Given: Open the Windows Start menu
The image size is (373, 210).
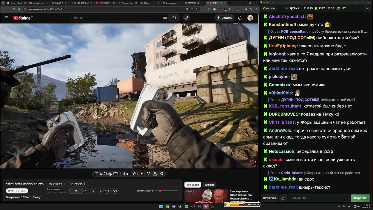Looking at the screenshot, I should (161, 207).
